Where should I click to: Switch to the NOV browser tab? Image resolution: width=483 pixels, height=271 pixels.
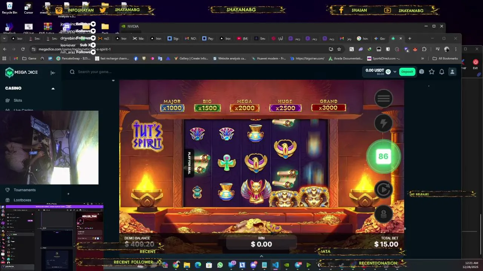point(191,38)
